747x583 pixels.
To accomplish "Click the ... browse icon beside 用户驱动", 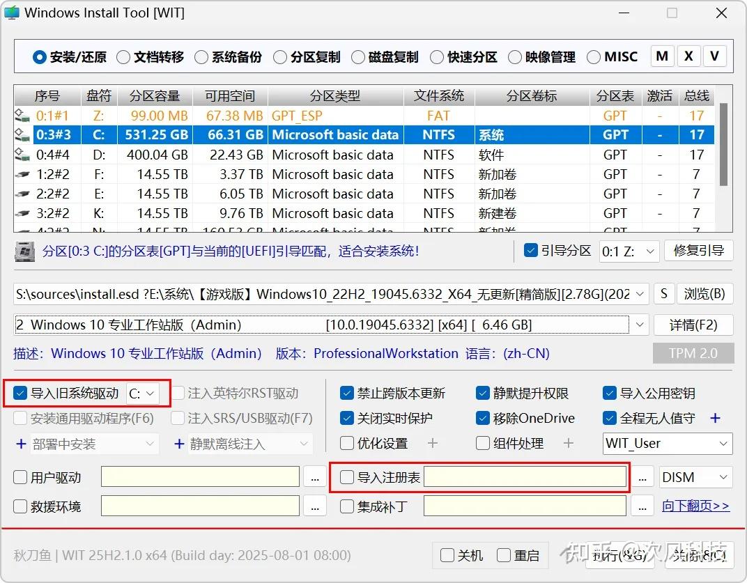I will click(315, 477).
